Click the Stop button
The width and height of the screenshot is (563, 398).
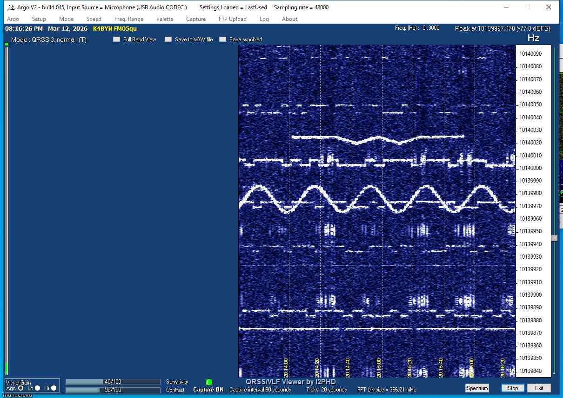[512, 388]
